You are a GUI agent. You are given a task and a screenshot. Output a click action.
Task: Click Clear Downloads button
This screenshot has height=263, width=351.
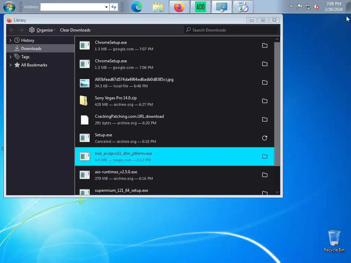pyautogui.click(x=75, y=30)
